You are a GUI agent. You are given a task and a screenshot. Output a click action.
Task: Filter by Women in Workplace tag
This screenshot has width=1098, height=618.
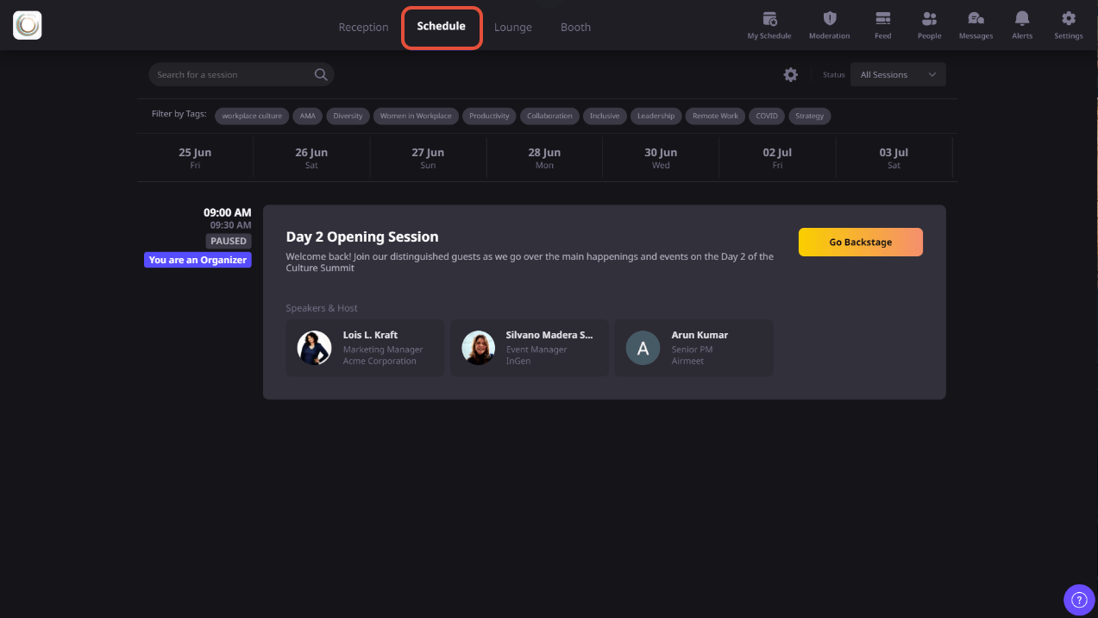(x=416, y=116)
